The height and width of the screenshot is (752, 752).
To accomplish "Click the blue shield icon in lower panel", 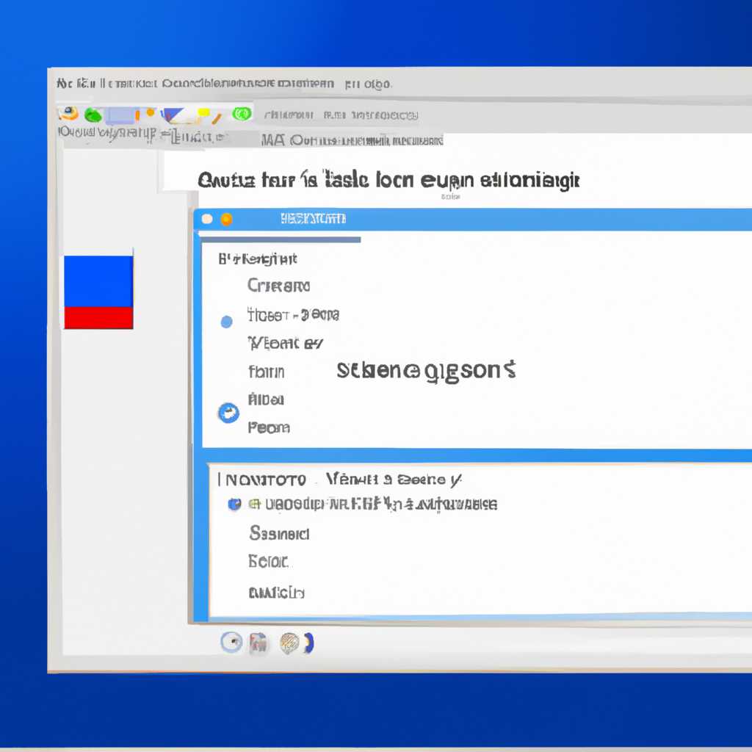I will (x=234, y=504).
